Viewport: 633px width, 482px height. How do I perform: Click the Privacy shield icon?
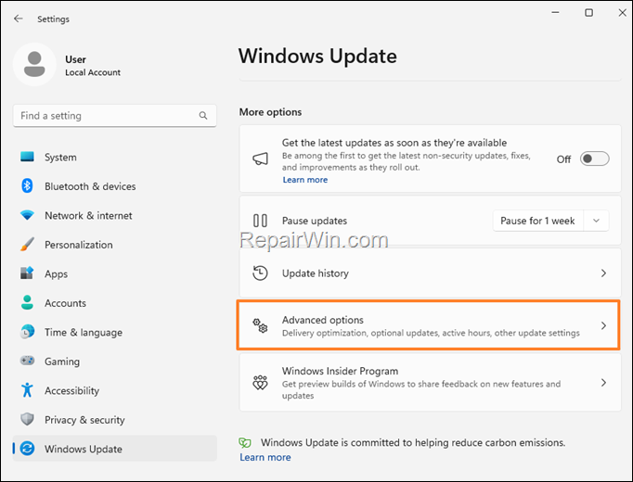pyautogui.click(x=27, y=419)
